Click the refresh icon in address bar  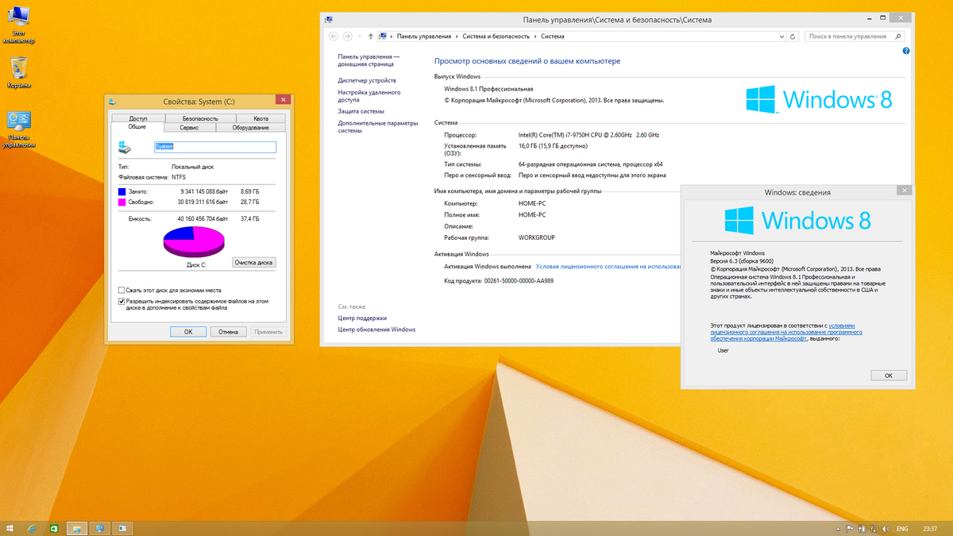point(793,37)
